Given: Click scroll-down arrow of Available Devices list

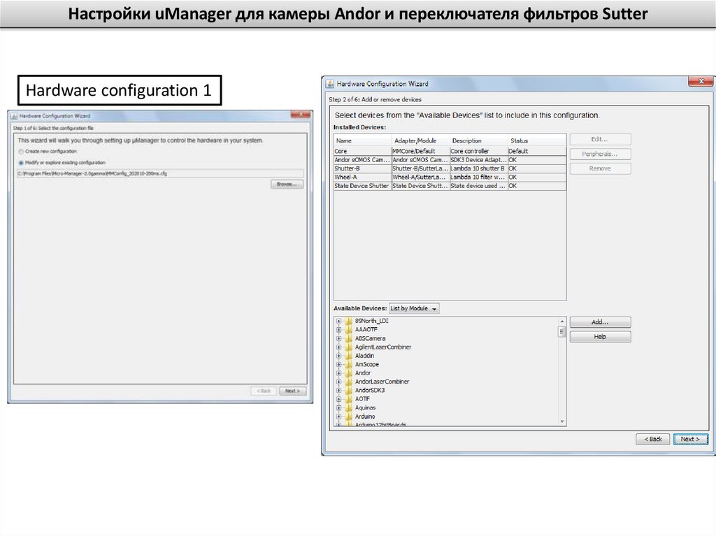Looking at the screenshot, I should [x=562, y=421].
